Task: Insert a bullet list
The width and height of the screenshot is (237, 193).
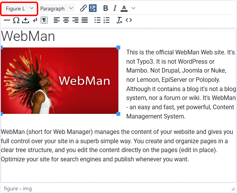Action: point(97,20)
